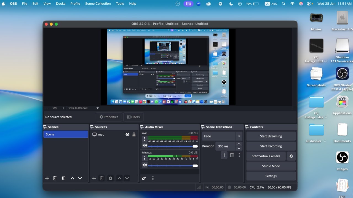
Task: Click the Filters button
Action: tap(133, 117)
